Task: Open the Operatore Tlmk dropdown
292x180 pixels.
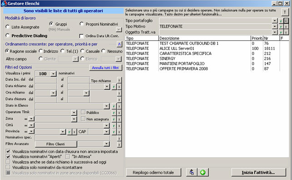Action: (x=74, y=113)
